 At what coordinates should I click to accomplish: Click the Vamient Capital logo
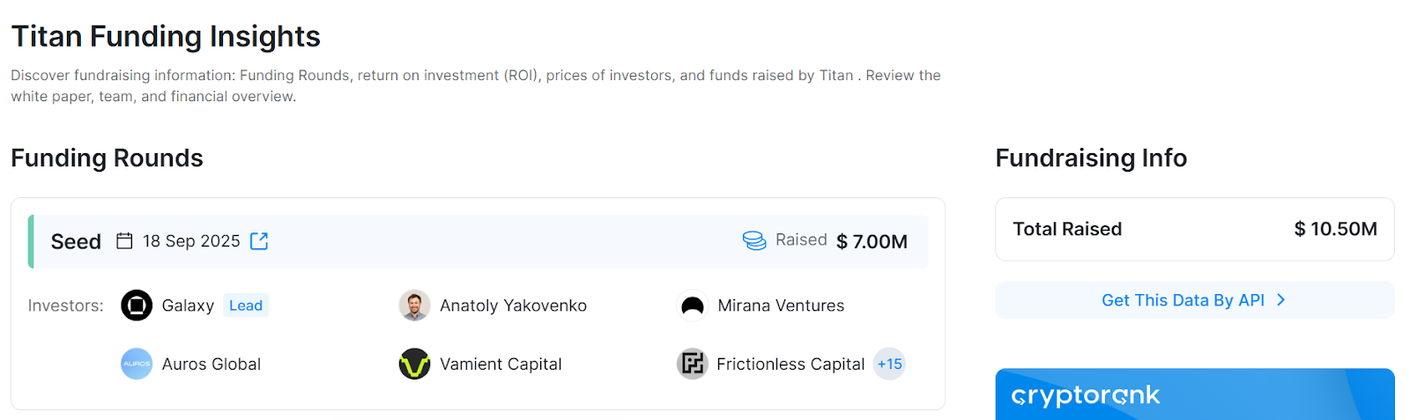(414, 364)
